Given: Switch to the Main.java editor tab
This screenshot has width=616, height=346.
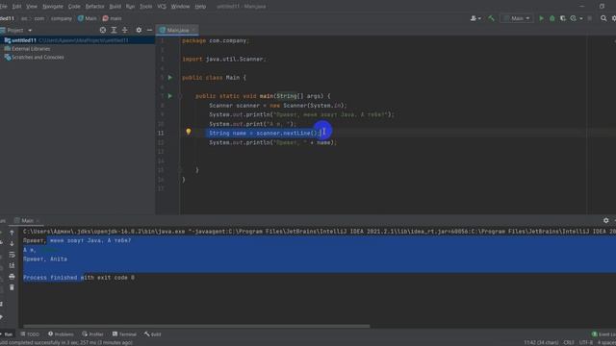Looking at the screenshot, I should tap(177, 30).
